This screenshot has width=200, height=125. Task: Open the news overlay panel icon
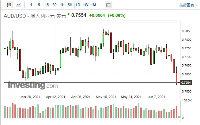click(108, 5)
